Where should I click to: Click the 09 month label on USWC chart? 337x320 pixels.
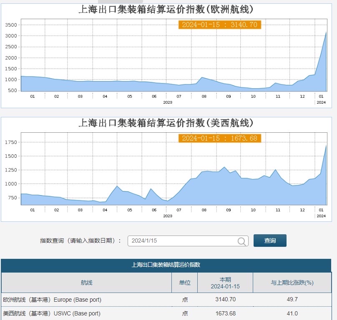[229, 210]
